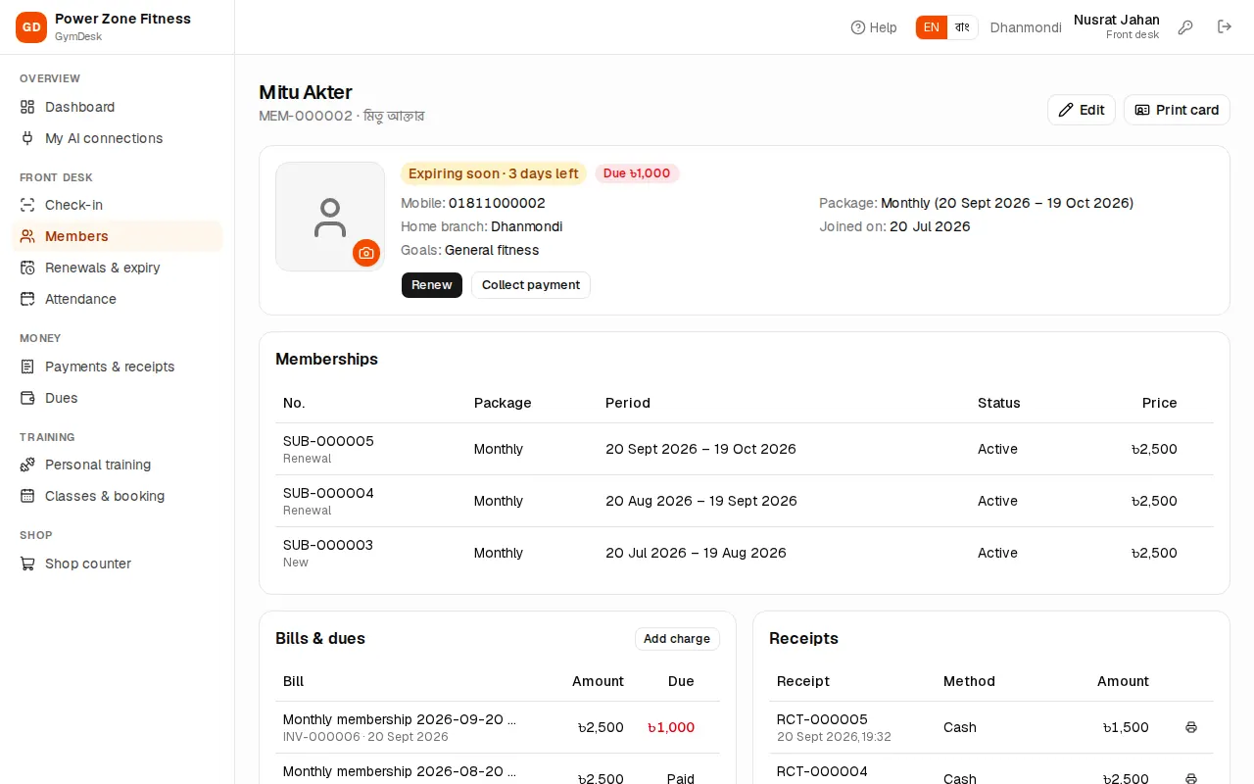Open the Help icon link
The height and width of the screenshot is (784, 1254).
click(874, 27)
